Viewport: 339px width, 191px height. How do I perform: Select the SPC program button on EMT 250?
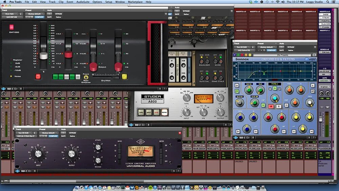coord(78,77)
